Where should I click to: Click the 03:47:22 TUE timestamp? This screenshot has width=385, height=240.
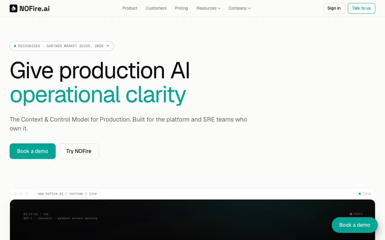(36, 214)
